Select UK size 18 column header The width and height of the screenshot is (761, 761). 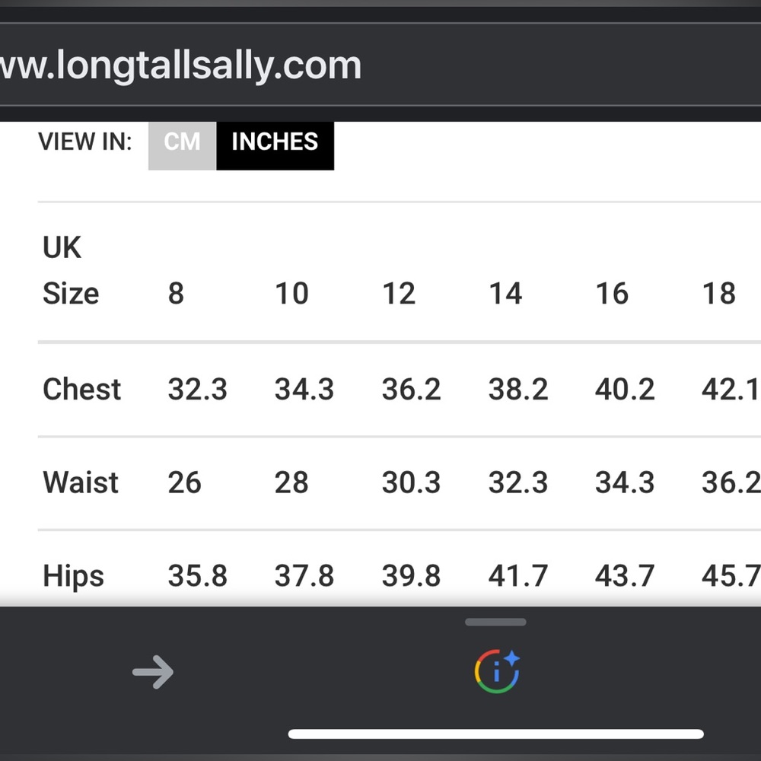pos(719,293)
